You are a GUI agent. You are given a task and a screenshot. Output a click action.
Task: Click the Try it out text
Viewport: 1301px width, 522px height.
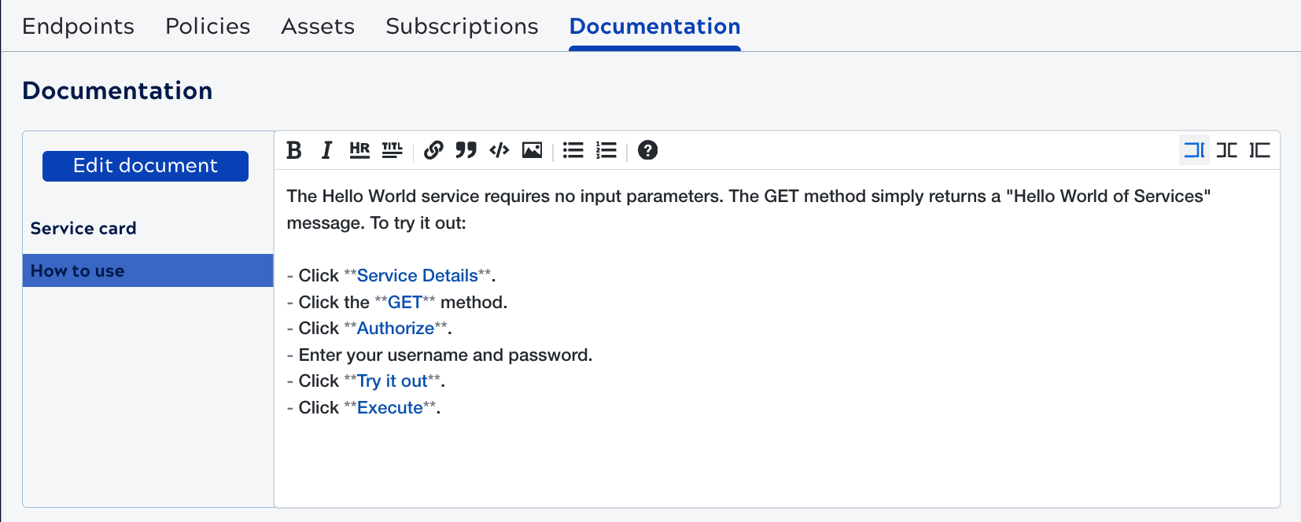[x=392, y=381]
